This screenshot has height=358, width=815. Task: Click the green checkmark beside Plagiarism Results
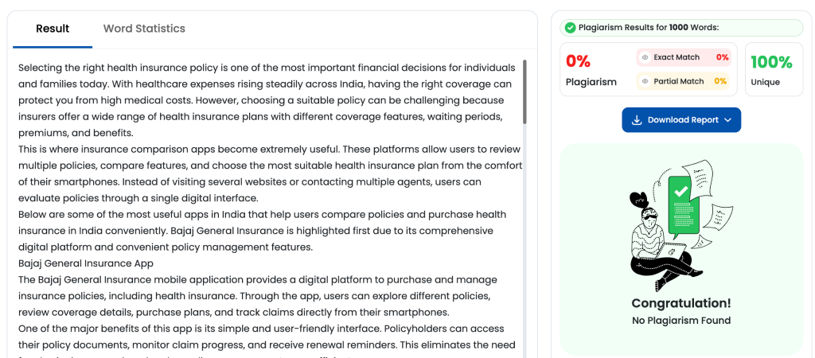coord(570,28)
